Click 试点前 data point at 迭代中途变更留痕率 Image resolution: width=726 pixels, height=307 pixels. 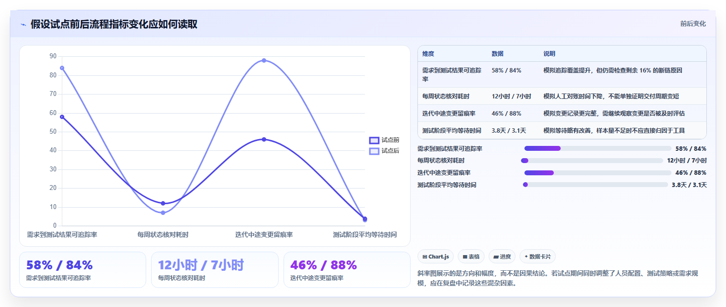(x=264, y=140)
